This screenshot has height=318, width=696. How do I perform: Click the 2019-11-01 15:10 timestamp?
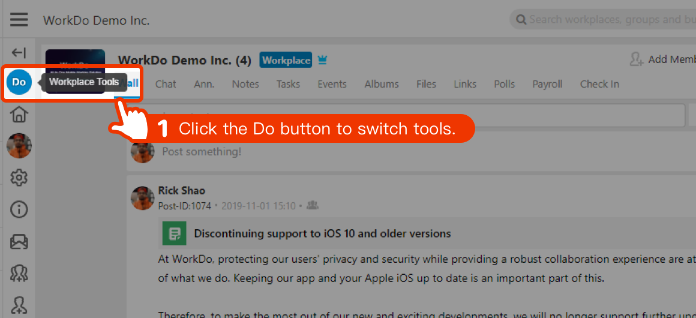pyautogui.click(x=259, y=206)
